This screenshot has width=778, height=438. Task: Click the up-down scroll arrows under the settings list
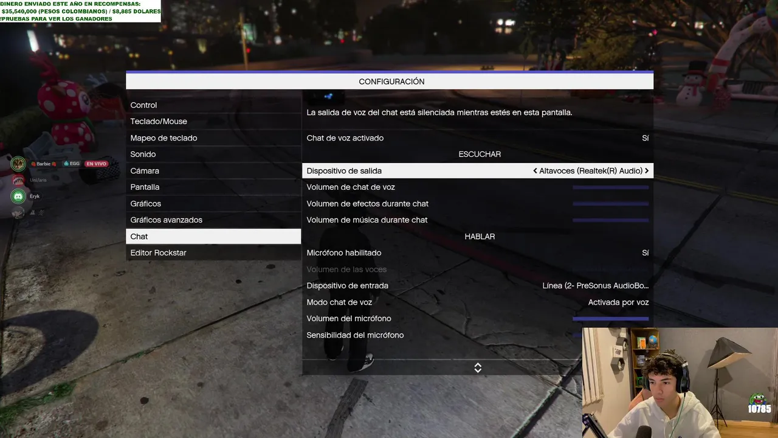[x=478, y=367]
